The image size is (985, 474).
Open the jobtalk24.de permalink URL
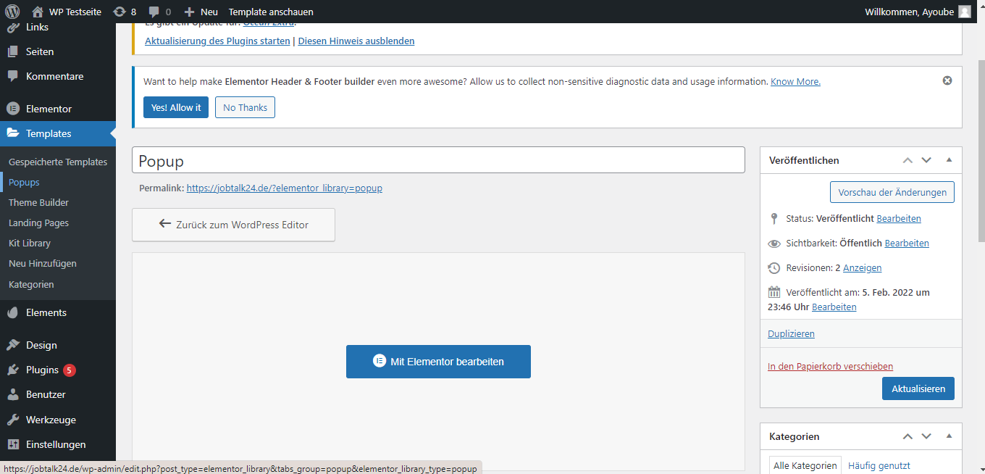click(285, 188)
